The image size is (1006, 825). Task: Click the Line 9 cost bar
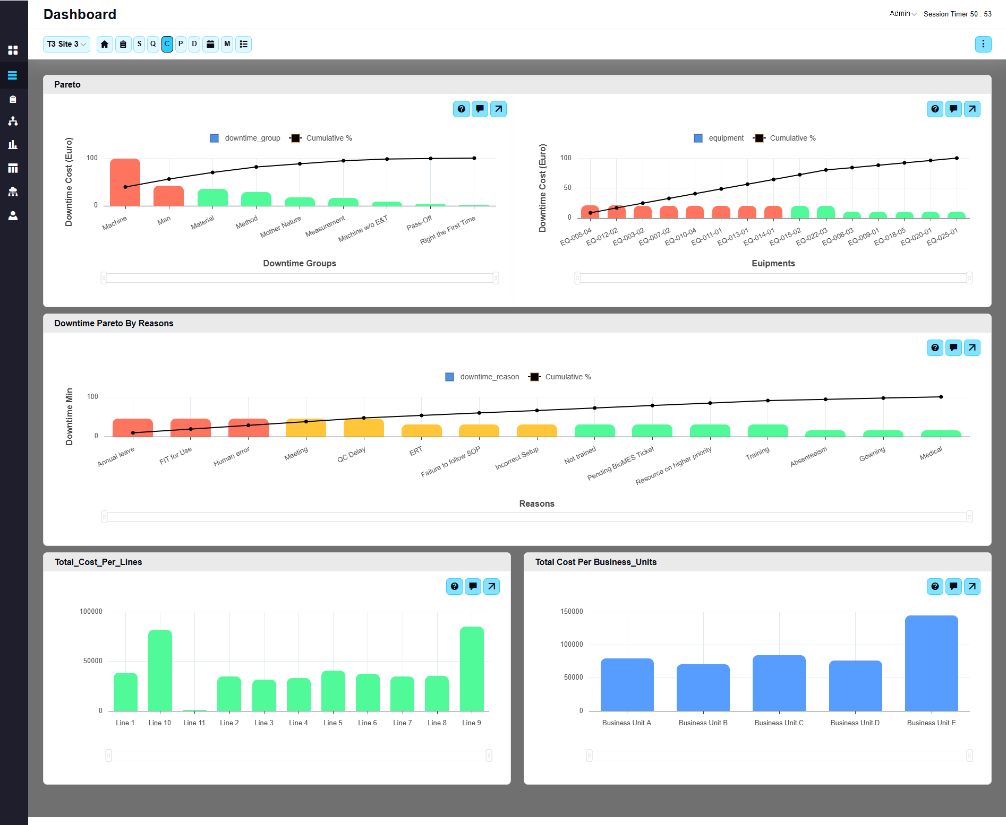tap(472, 668)
